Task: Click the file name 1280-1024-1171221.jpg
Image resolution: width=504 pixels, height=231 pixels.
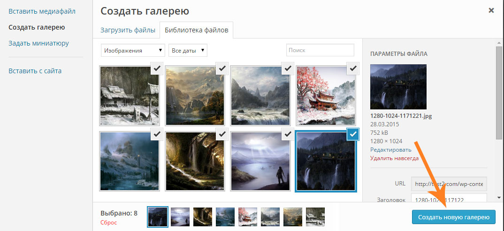Action: [x=402, y=116]
